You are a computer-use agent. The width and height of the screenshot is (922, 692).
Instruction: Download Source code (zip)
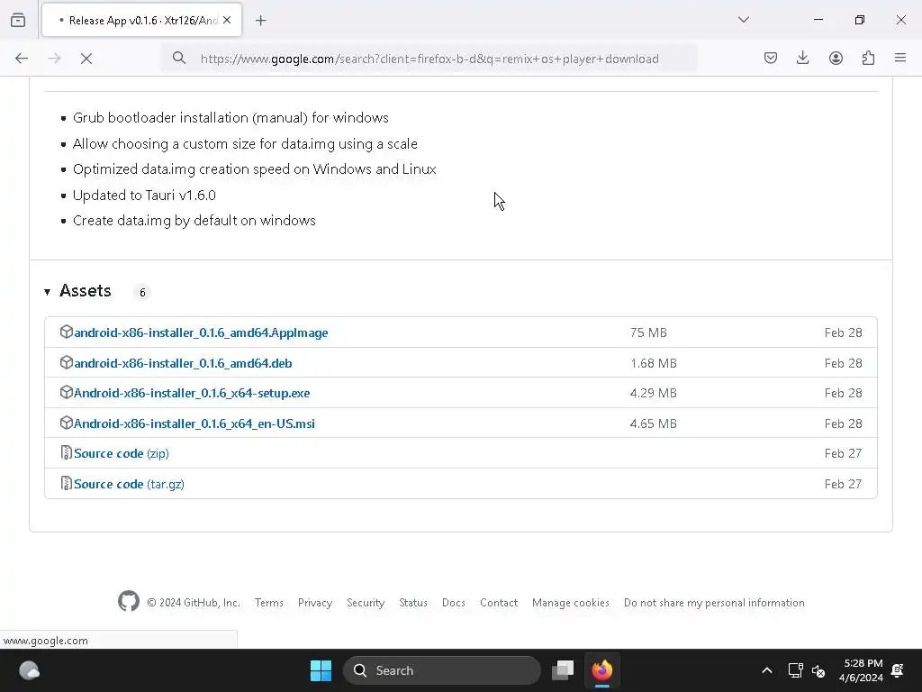(x=122, y=454)
